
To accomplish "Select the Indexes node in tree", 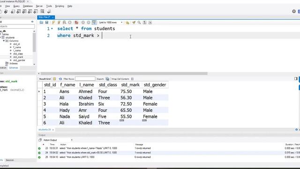I will click(x=14, y=63).
